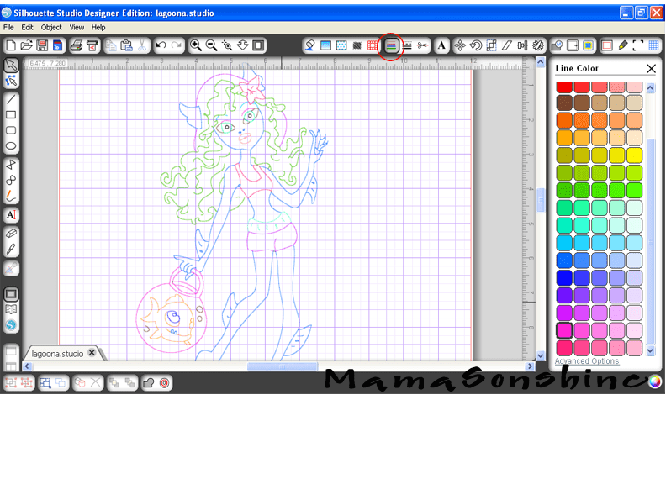Choose the Ellipse drawing tool
666x484 pixels.
click(x=11, y=146)
